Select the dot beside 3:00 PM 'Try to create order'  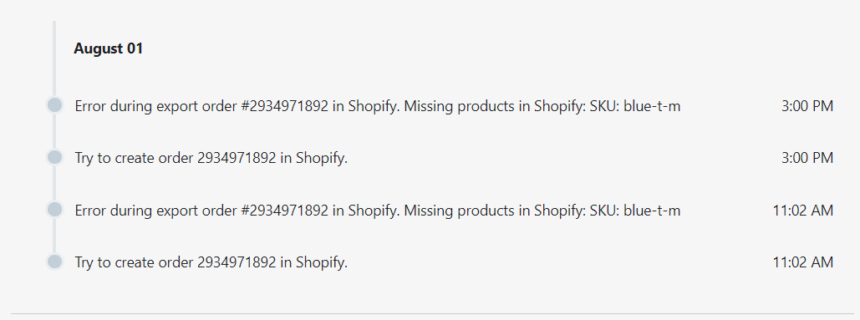54,157
